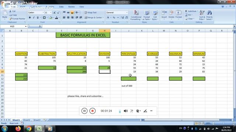Switch to the Review ribbon tab
Image resolution: width=236 pixels, height=132 pixels.
72,7
